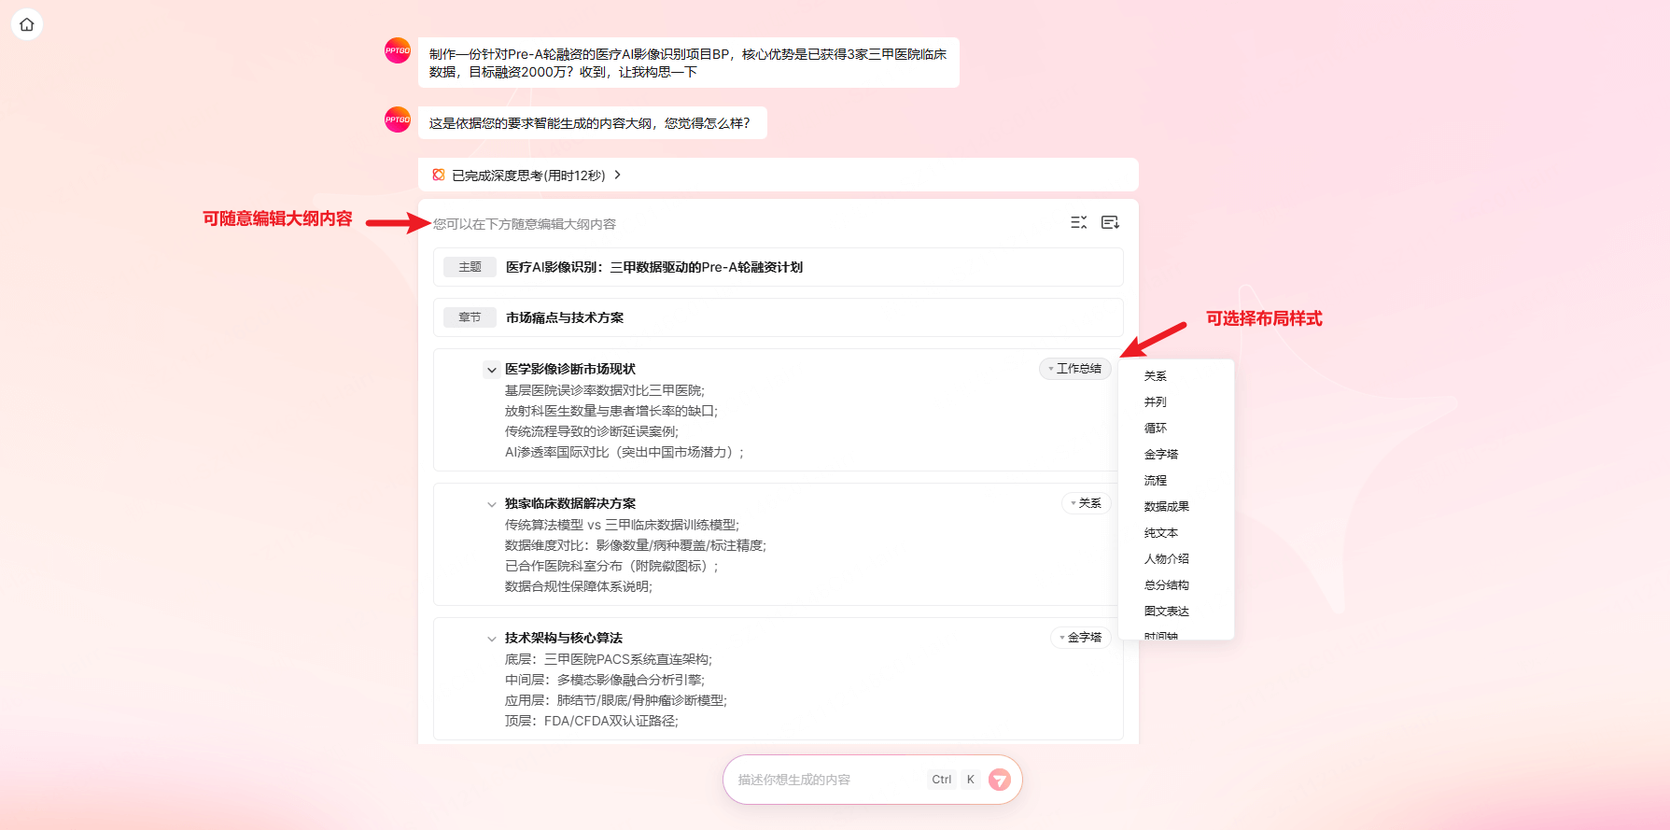
Task: Click heading 医学影像诊断市场现状
Action: 570,369
